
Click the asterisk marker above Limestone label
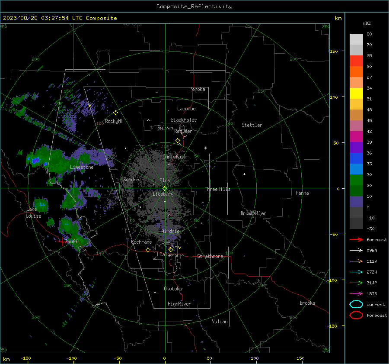82,163
